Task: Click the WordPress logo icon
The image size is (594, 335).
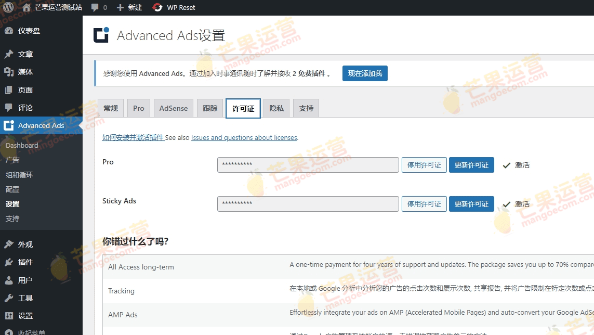Action: pos(8,7)
